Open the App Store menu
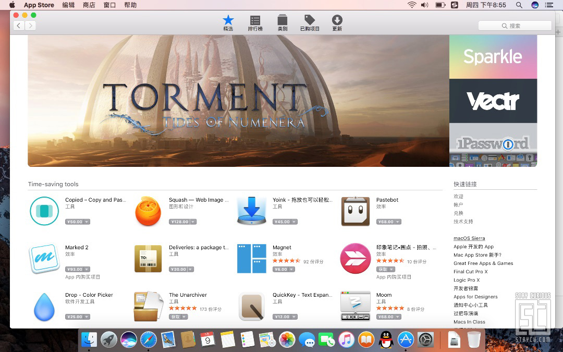This screenshot has width=563, height=352. click(x=39, y=5)
